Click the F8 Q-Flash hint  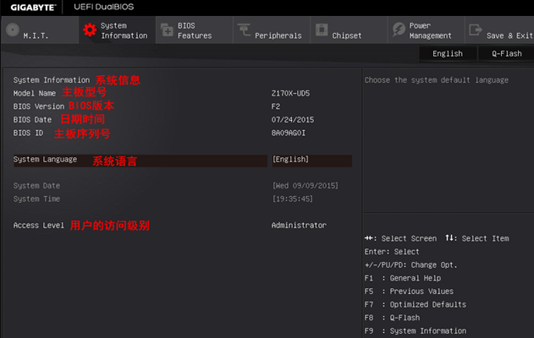392,318
